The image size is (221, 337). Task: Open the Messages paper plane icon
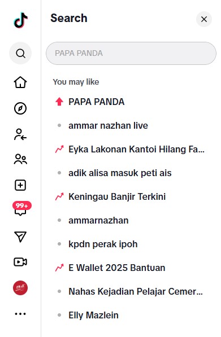(20, 237)
